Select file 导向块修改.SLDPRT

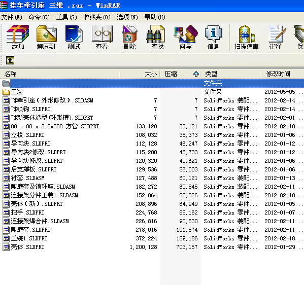(x=37, y=161)
